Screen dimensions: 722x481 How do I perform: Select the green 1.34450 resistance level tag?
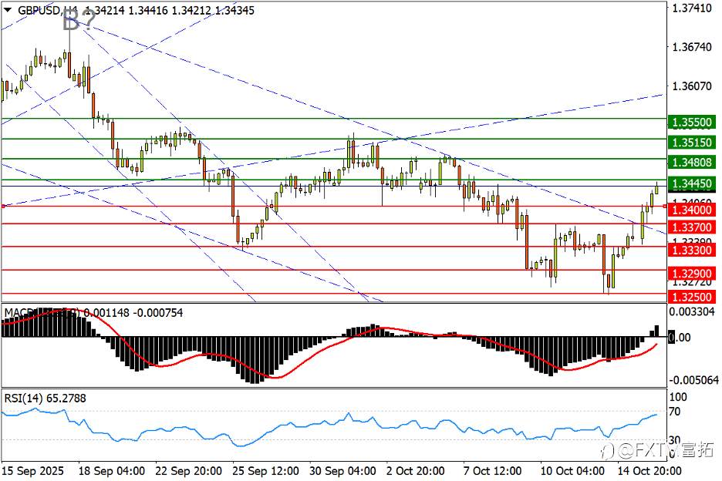click(x=692, y=183)
